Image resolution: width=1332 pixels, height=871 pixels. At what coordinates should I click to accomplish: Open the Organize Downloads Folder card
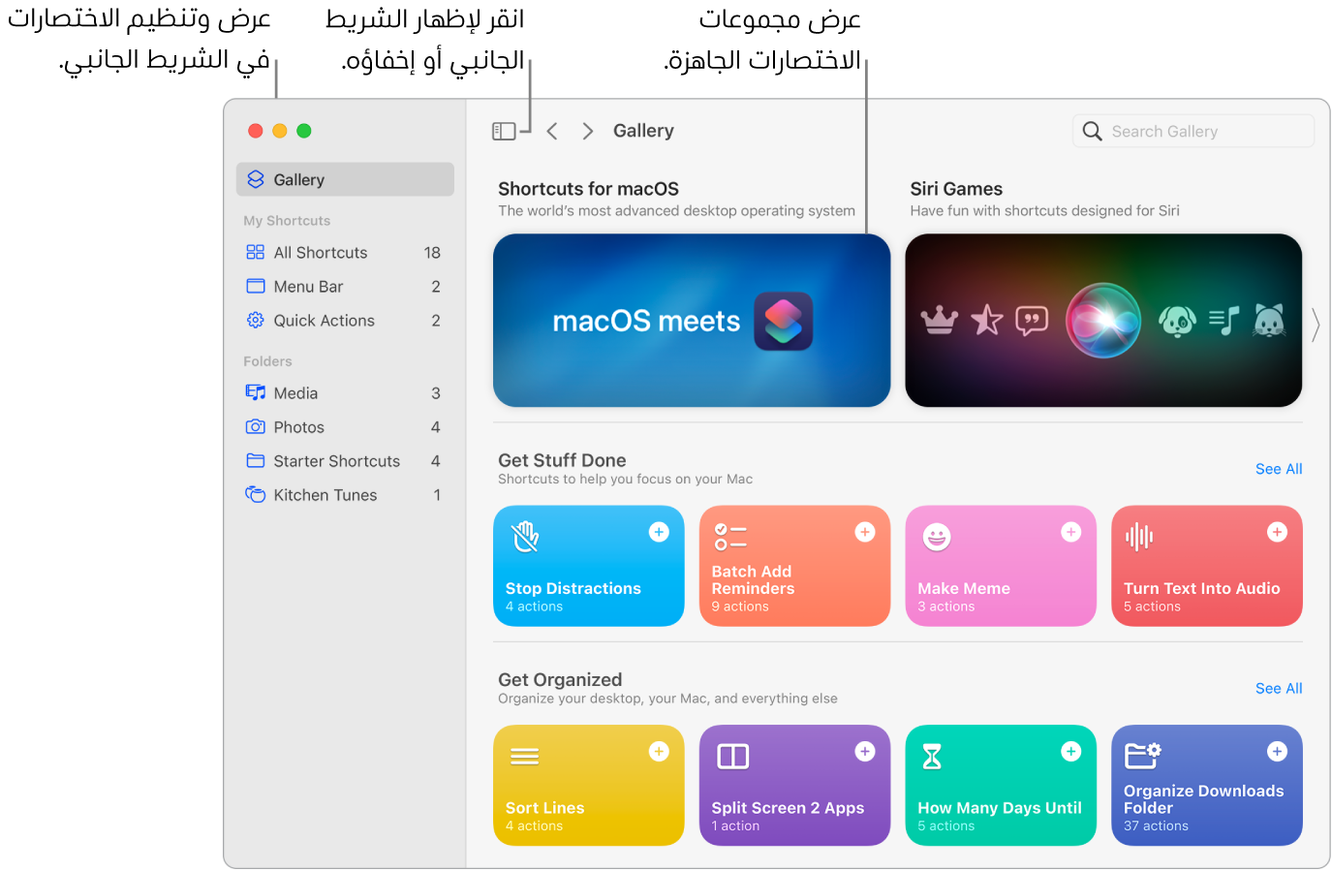[1207, 786]
